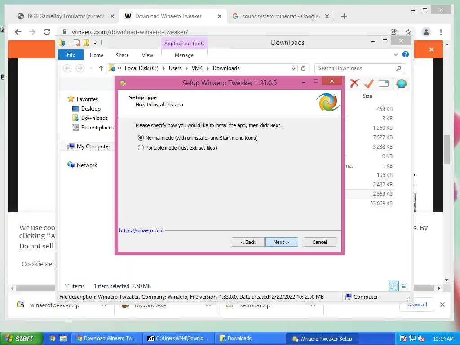This screenshot has width=460, height=345.
Task: Expand hidden breadcrumb path chevrons
Action: [x=119, y=68]
